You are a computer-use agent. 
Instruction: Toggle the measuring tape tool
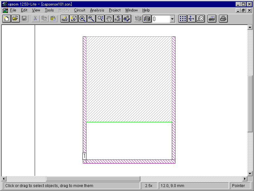pos(201,19)
